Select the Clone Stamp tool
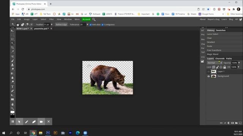The height and width of the screenshot is (136, 243). coord(13,65)
